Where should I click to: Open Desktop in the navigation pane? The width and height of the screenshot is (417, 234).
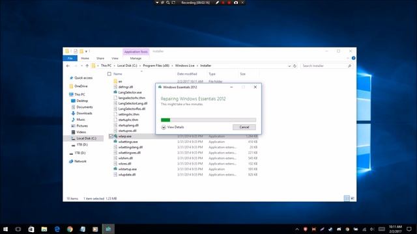point(82,101)
